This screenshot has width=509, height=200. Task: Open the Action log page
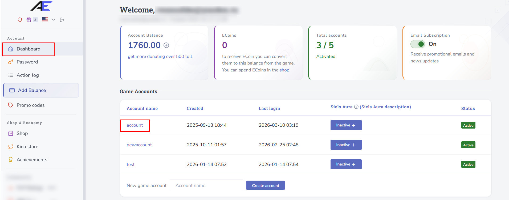click(28, 75)
